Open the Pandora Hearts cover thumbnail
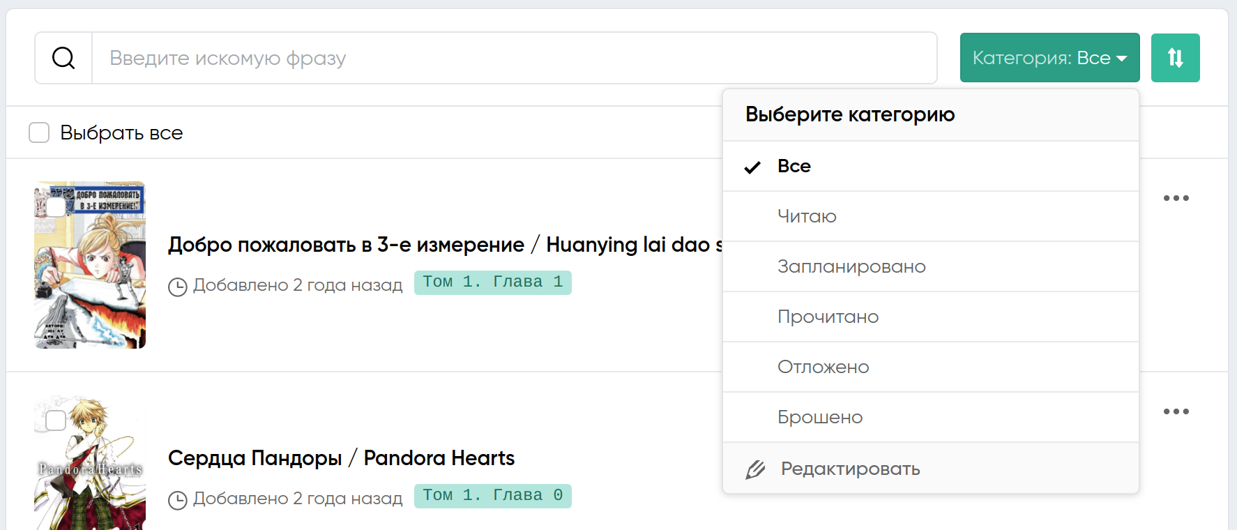The height and width of the screenshot is (530, 1237). tap(90, 462)
